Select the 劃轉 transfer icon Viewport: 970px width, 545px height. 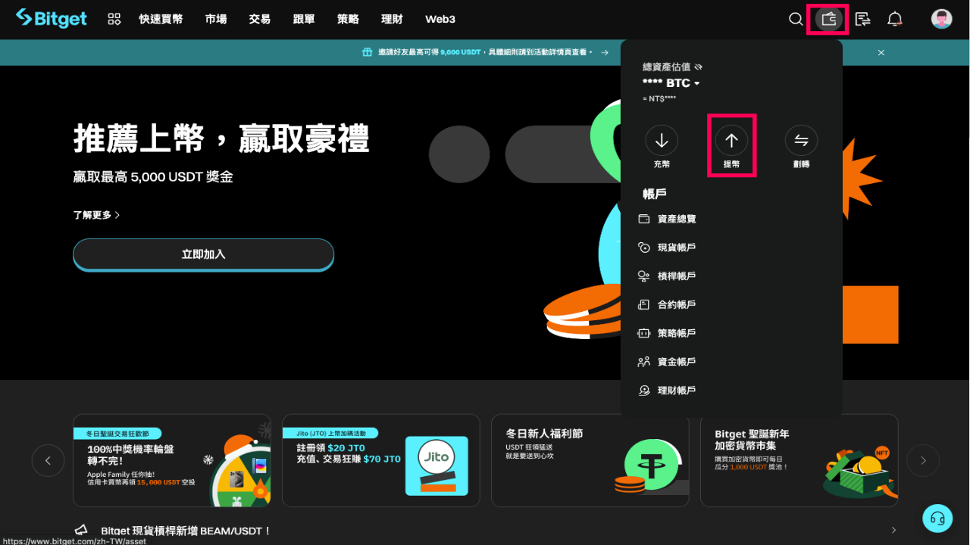(801, 140)
